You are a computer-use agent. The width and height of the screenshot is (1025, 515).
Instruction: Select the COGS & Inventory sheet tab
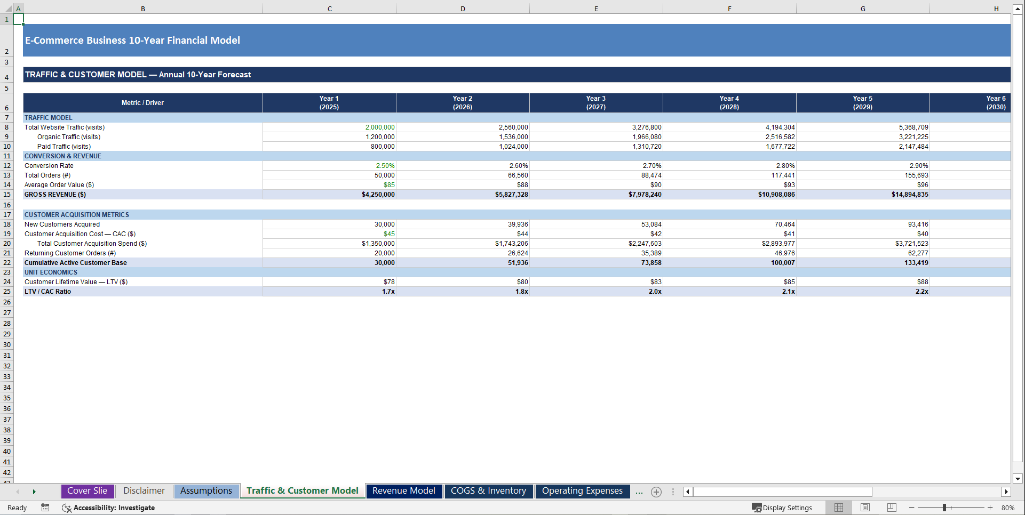coord(488,491)
